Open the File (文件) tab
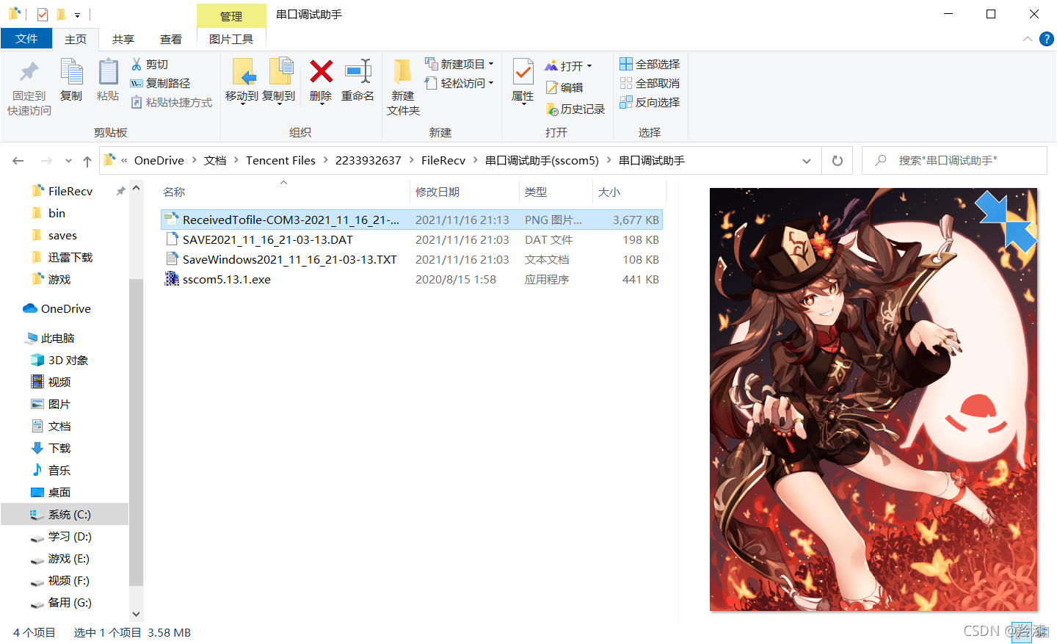The image size is (1057, 644). [x=26, y=39]
